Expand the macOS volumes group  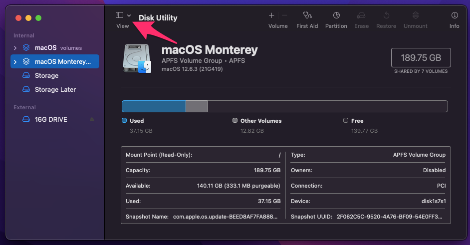coord(15,48)
